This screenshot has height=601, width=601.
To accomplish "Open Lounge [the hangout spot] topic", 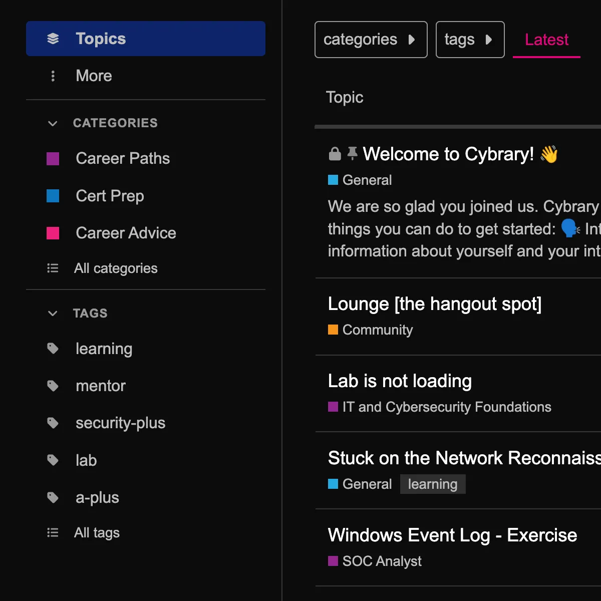I will click(435, 304).
